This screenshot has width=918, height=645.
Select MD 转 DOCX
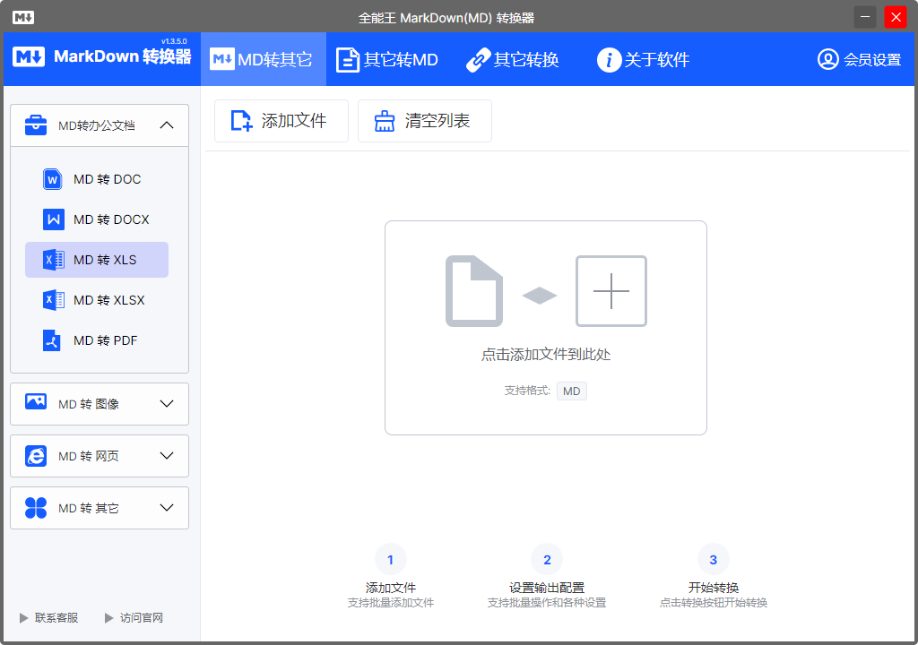point(97,219)
